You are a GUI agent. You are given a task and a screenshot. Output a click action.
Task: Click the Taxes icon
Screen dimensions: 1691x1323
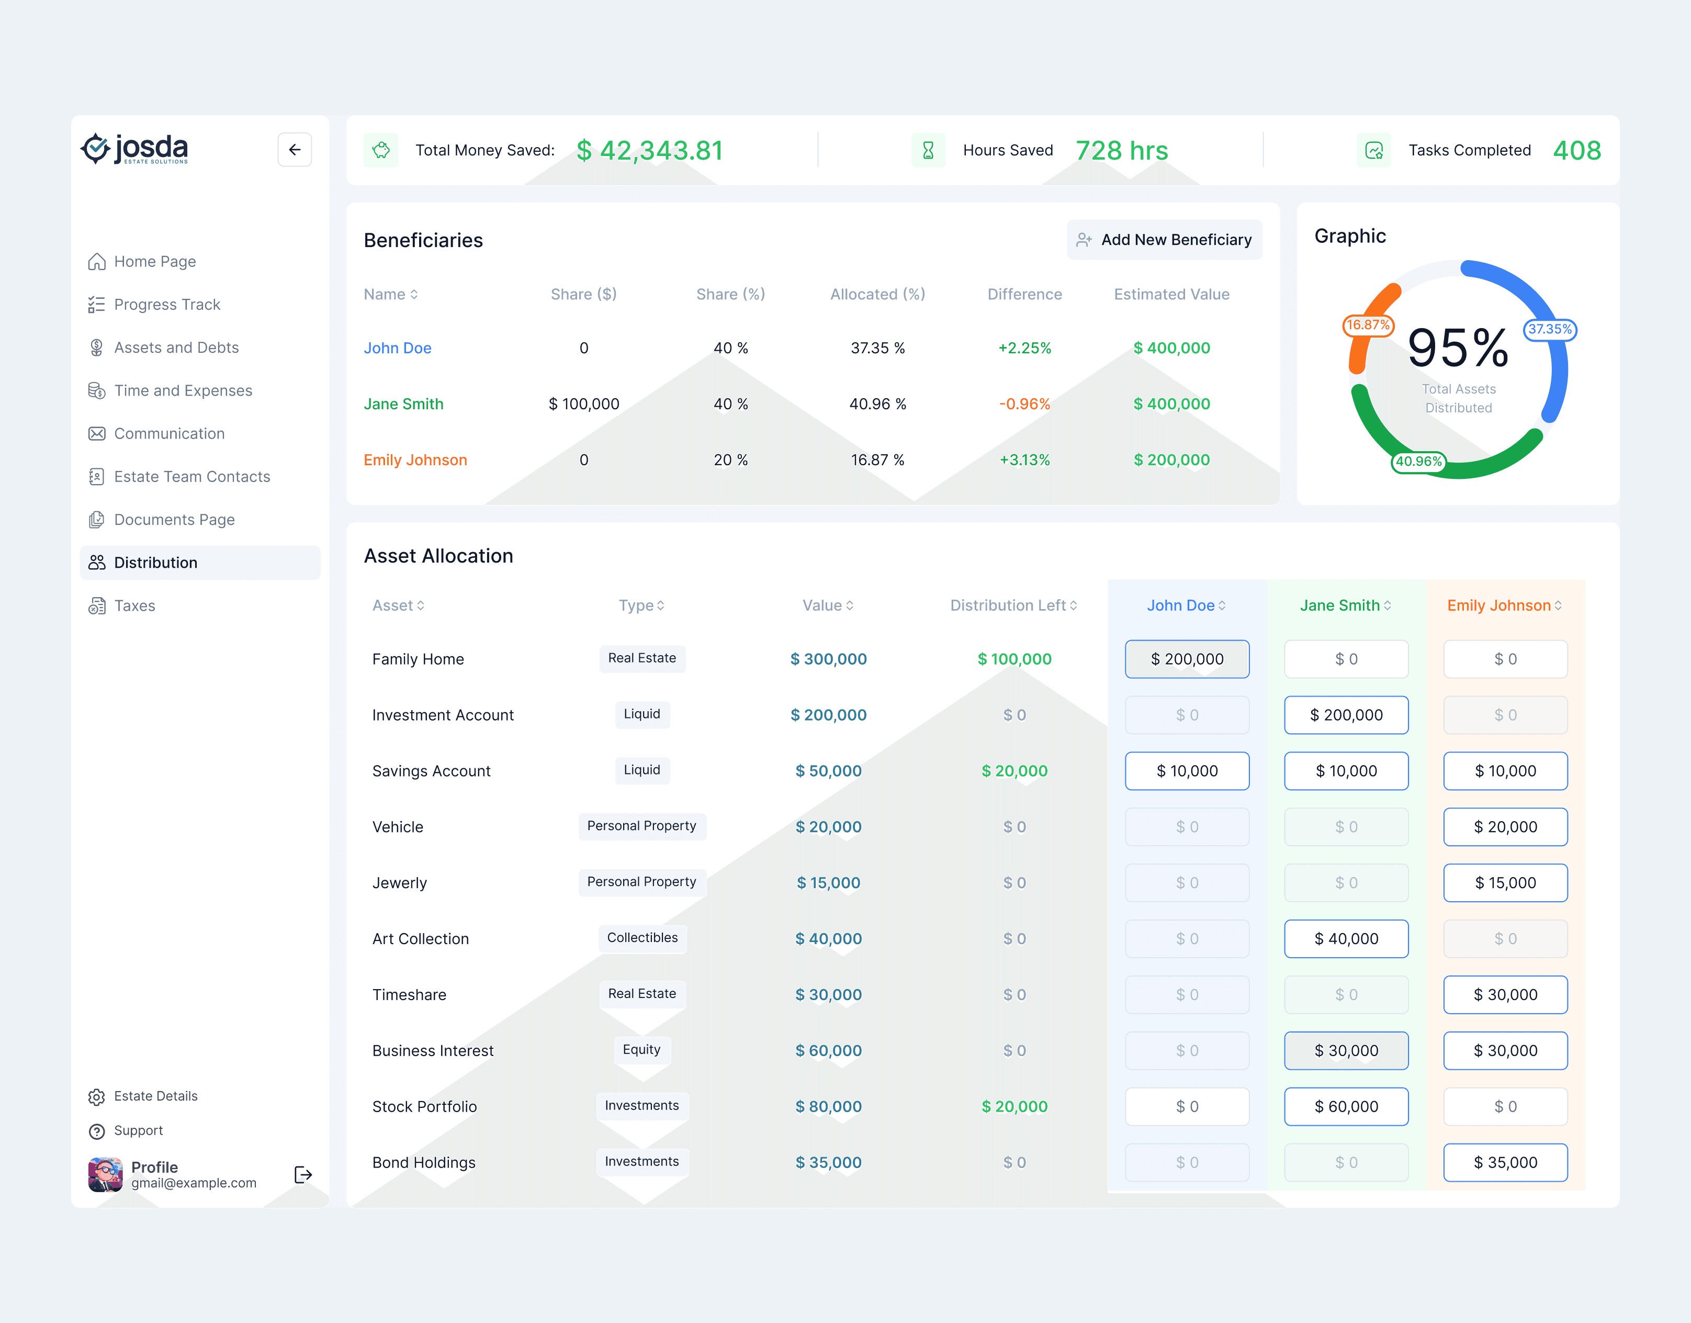coord(97,606)
